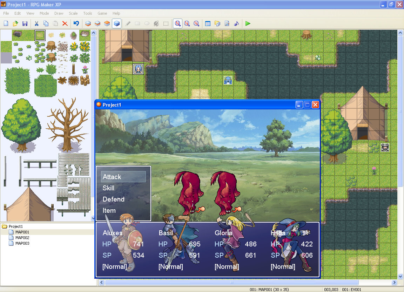
Task: Choose Item in the battle command menu
Action: pyautogui.click(x=109, y=211)
